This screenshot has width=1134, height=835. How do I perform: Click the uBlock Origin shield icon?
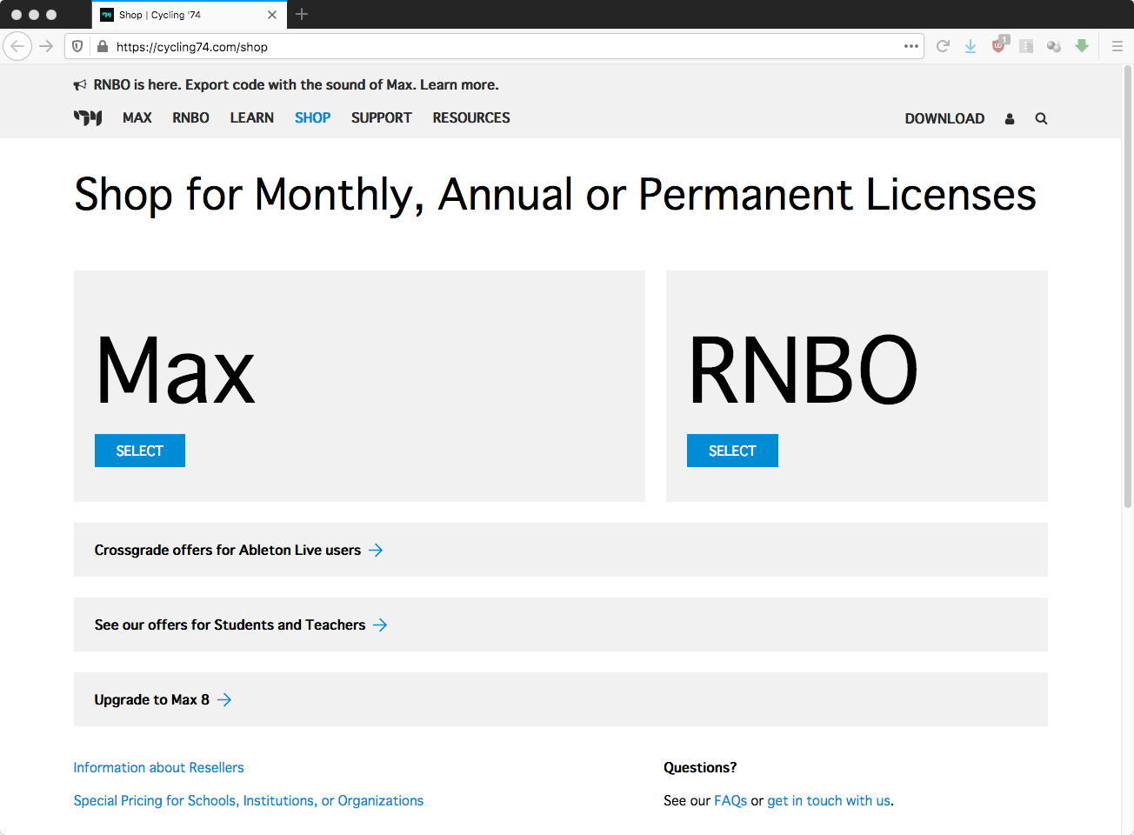pos(998,46)
